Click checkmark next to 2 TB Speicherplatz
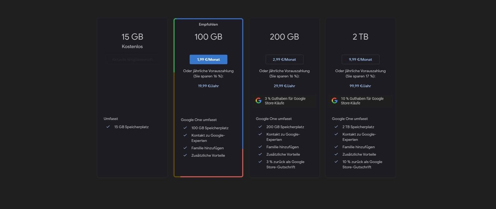The image size is (496, 209). click(336, 127)
